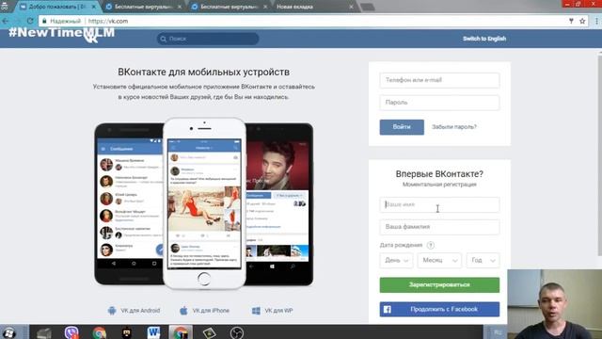Open the first Chrome taskbar icon
Viewport: 602px width, 339px height.
[x=99, y=332]
